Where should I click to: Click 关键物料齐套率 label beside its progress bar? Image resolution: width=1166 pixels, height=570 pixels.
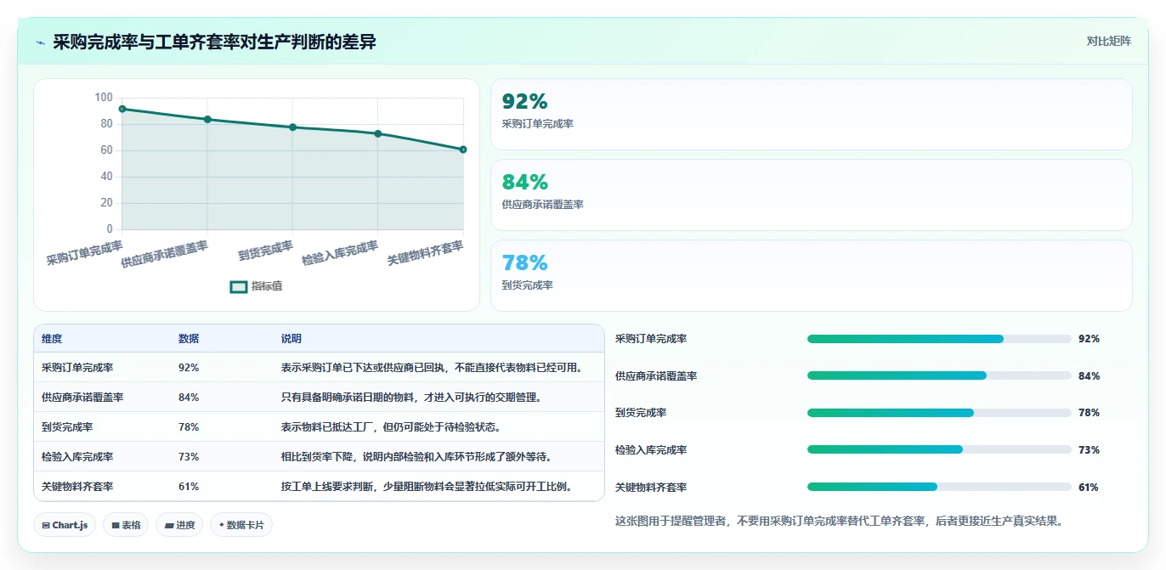pyautogui.click(x=651, y=488)
